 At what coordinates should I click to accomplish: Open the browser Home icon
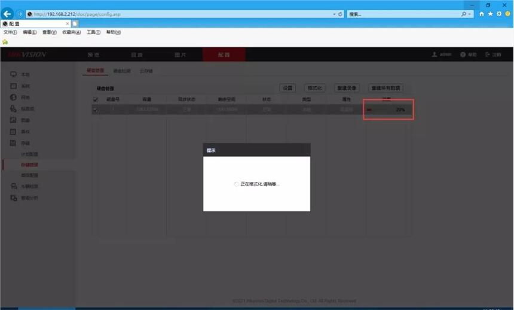pos(482,14)
